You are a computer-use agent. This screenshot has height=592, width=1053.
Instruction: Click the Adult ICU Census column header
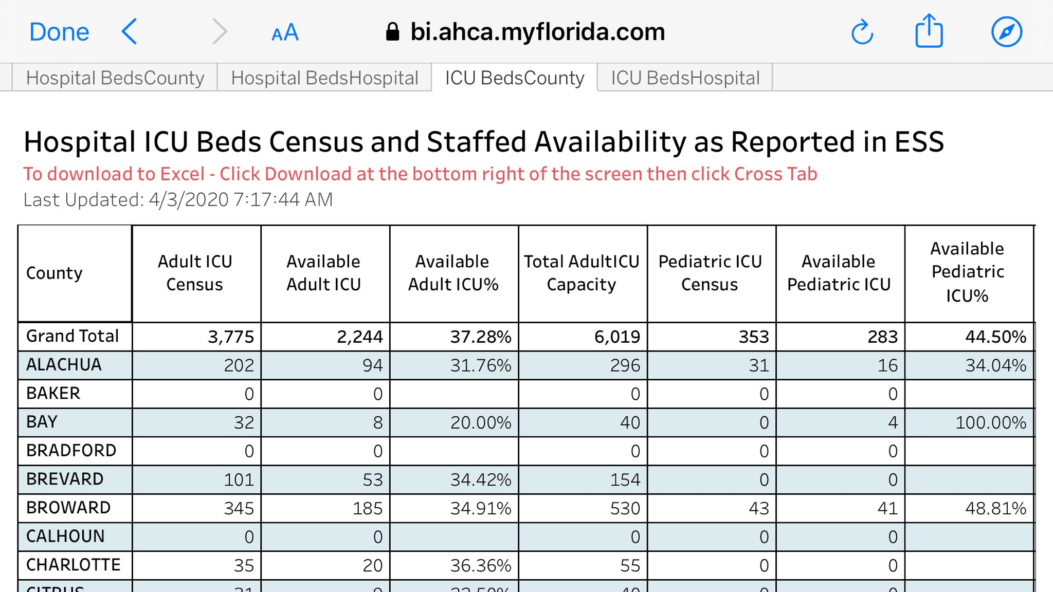click(x=195, y=273)
